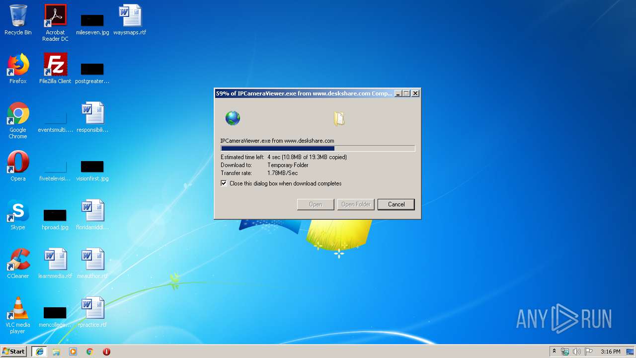Launch Skype desktop shortcut
Screen dimensions: 636x358
[x=18, y=215]
